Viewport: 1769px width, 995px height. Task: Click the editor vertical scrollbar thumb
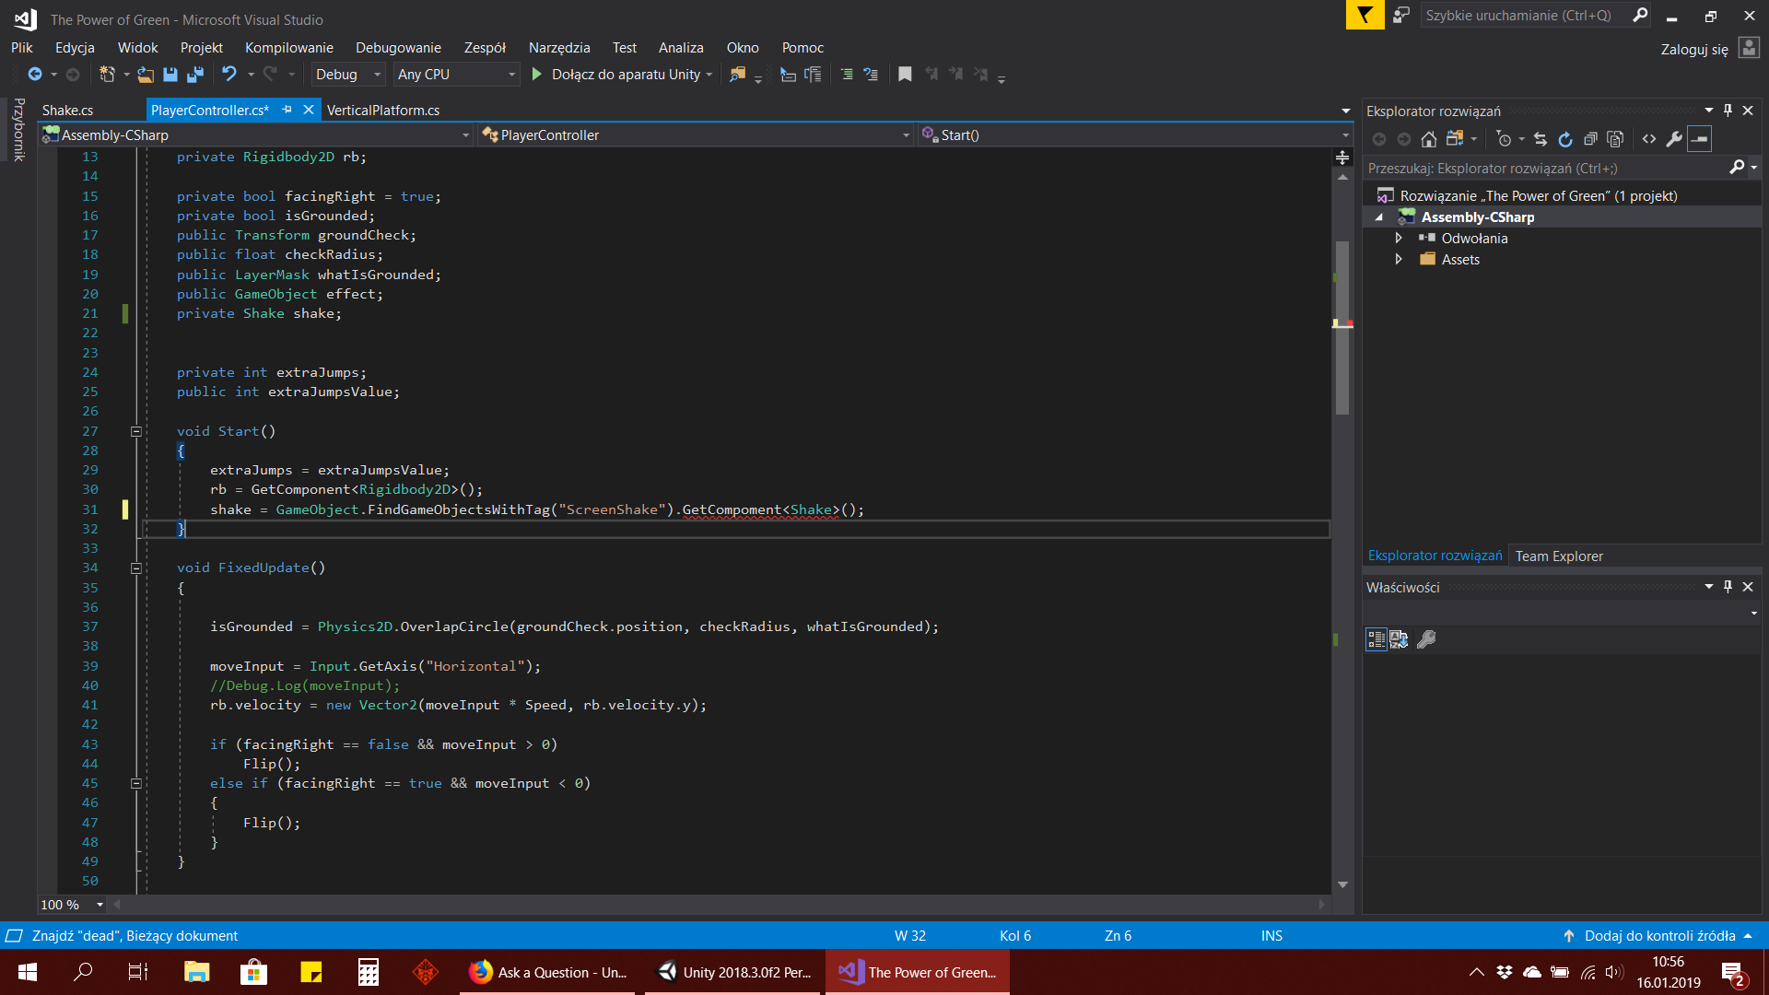[1342, 327]
